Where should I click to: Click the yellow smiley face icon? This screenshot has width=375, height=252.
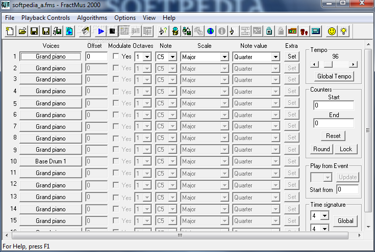[x=332, y=31]
